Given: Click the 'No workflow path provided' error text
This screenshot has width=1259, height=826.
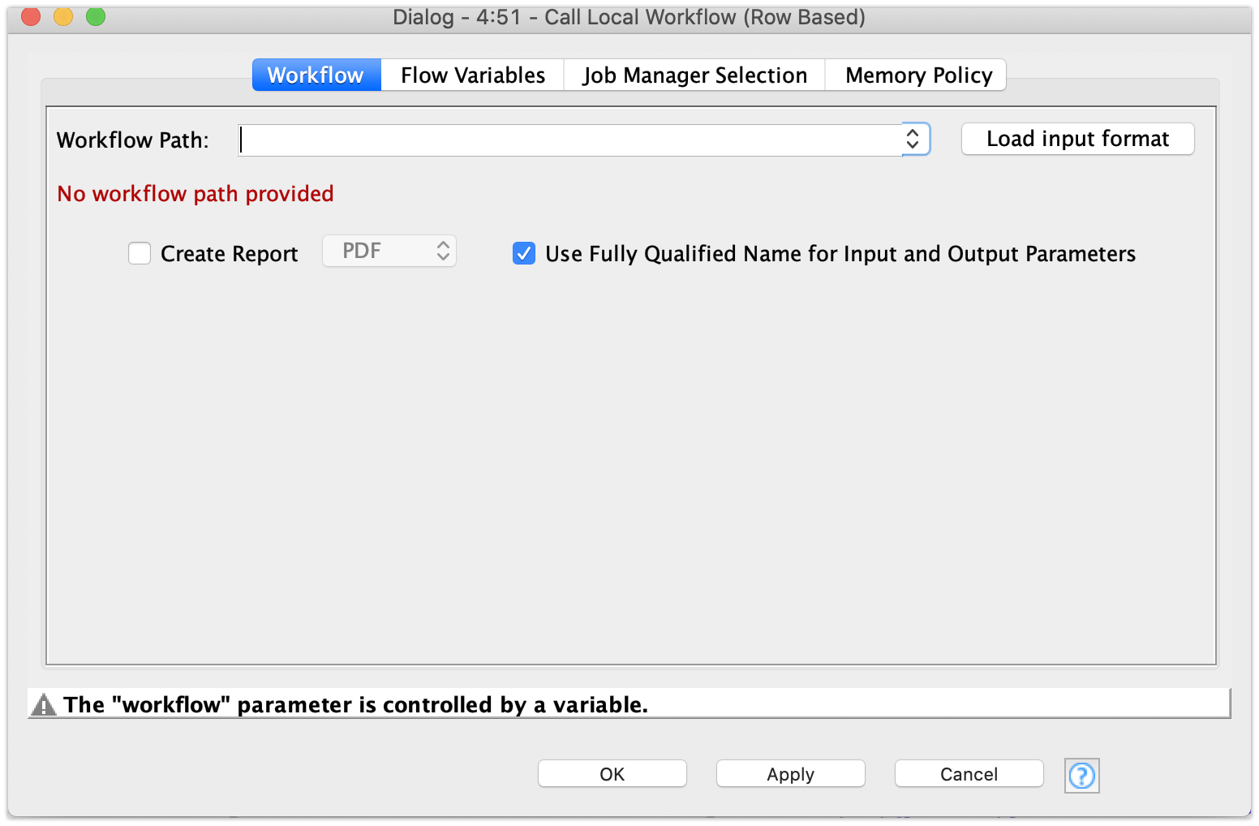Looking at the screenshot, I should coord(196,194).
